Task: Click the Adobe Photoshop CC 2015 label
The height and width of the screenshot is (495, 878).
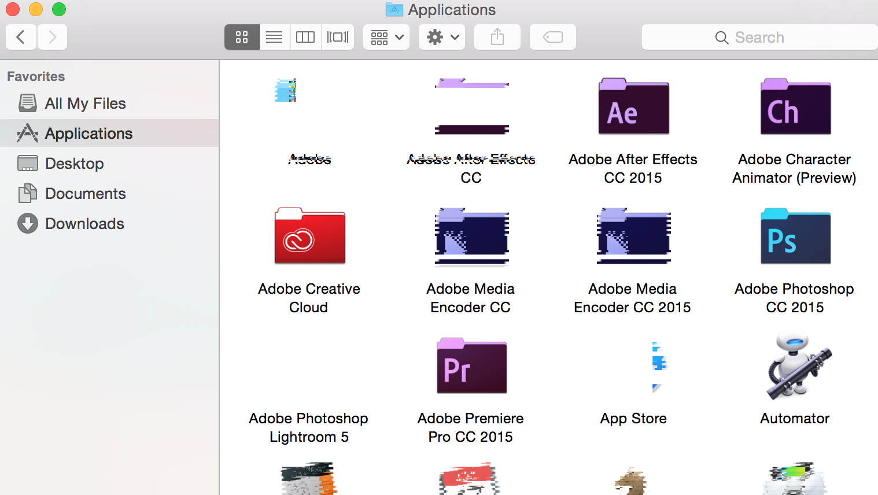Action: (x=795, y=298)
